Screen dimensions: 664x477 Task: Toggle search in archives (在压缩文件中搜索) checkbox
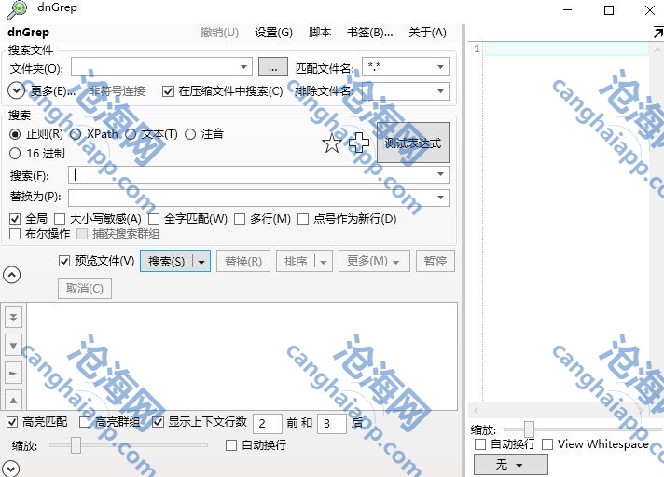click(x=169, y=91)
